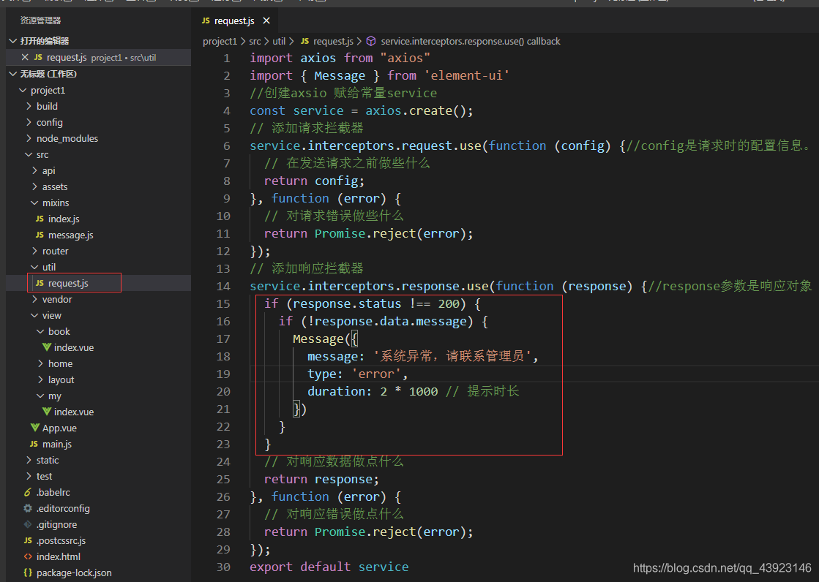Screen dimensions: 819x582
Task: Close request.js in the open editors list
Action: coord(25,58)
